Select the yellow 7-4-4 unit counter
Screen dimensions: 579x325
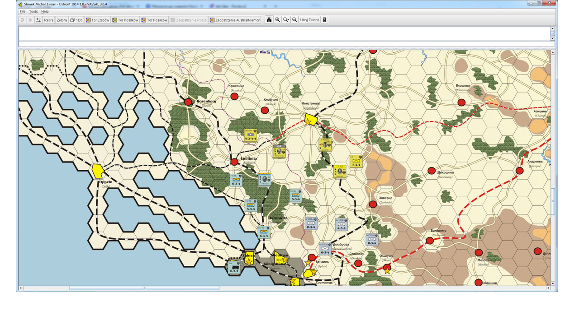(356, 162)
